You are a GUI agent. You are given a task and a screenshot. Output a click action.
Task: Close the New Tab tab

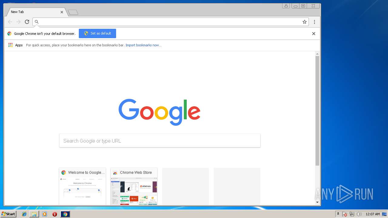coord(62,12)
